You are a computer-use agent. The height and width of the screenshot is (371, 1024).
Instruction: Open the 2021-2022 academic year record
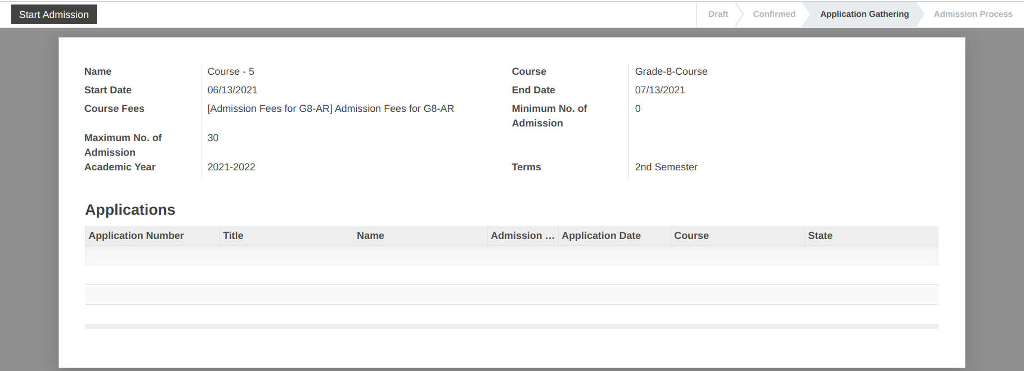[x=231, y=167]
